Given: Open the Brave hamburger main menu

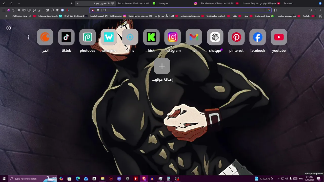Looking at the screenshot, I should (4, 10).
